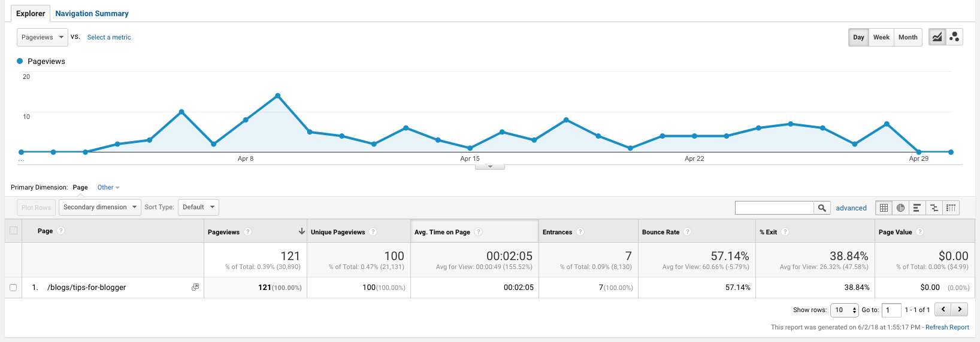The width and height of the screenshot is (980, 342).
Task: Open the Other primary dimension menu
Action: pyautogui.click(x=108, y=187)
